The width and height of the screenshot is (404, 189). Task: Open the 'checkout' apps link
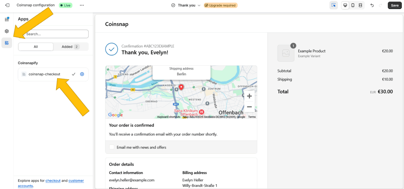(x=53, y=181)
